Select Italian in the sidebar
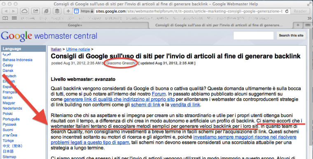Image resolution: width=313 pixels, height=159 pixels. point(7,97)
